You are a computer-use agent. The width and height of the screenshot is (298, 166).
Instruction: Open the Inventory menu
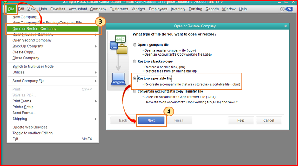click(x=178, y=9)
